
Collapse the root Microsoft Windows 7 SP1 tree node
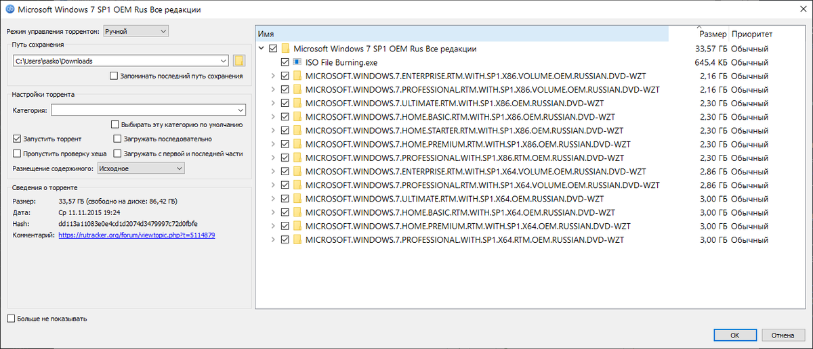pyautogui.click(x=261, y=49)
